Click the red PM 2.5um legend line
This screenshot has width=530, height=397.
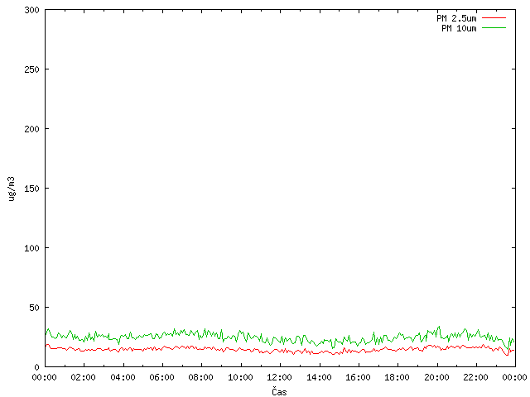pos(494,18)
